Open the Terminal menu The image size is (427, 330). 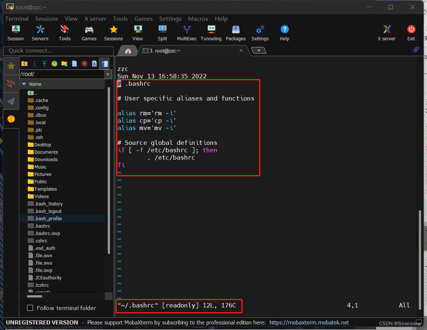pos(17,19)
